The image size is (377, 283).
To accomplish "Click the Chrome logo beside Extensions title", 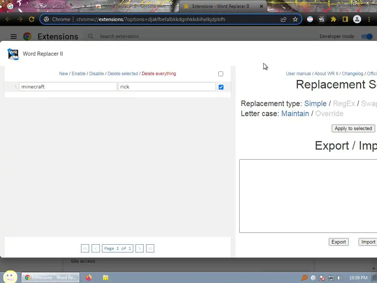I will tap(27, 36).
